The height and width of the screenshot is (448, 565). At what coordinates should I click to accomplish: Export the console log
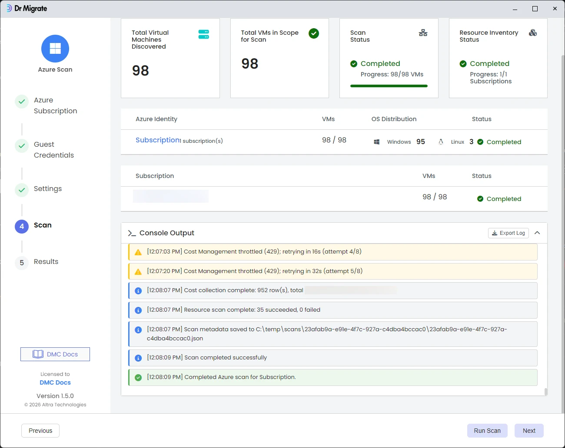click(x=508, y=233)
